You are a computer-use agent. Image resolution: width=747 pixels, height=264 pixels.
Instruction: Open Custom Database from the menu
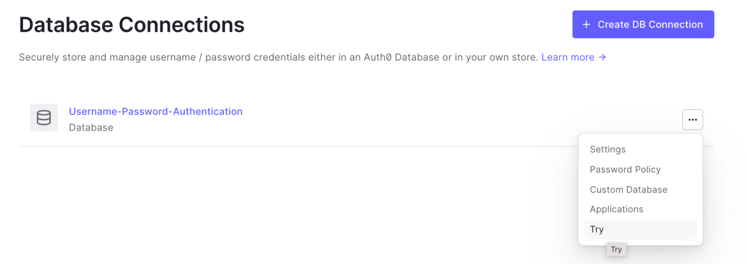(x=629, y=190)
